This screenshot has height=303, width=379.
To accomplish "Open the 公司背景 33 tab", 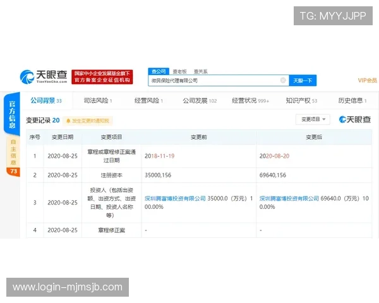I will coord(46,100).
